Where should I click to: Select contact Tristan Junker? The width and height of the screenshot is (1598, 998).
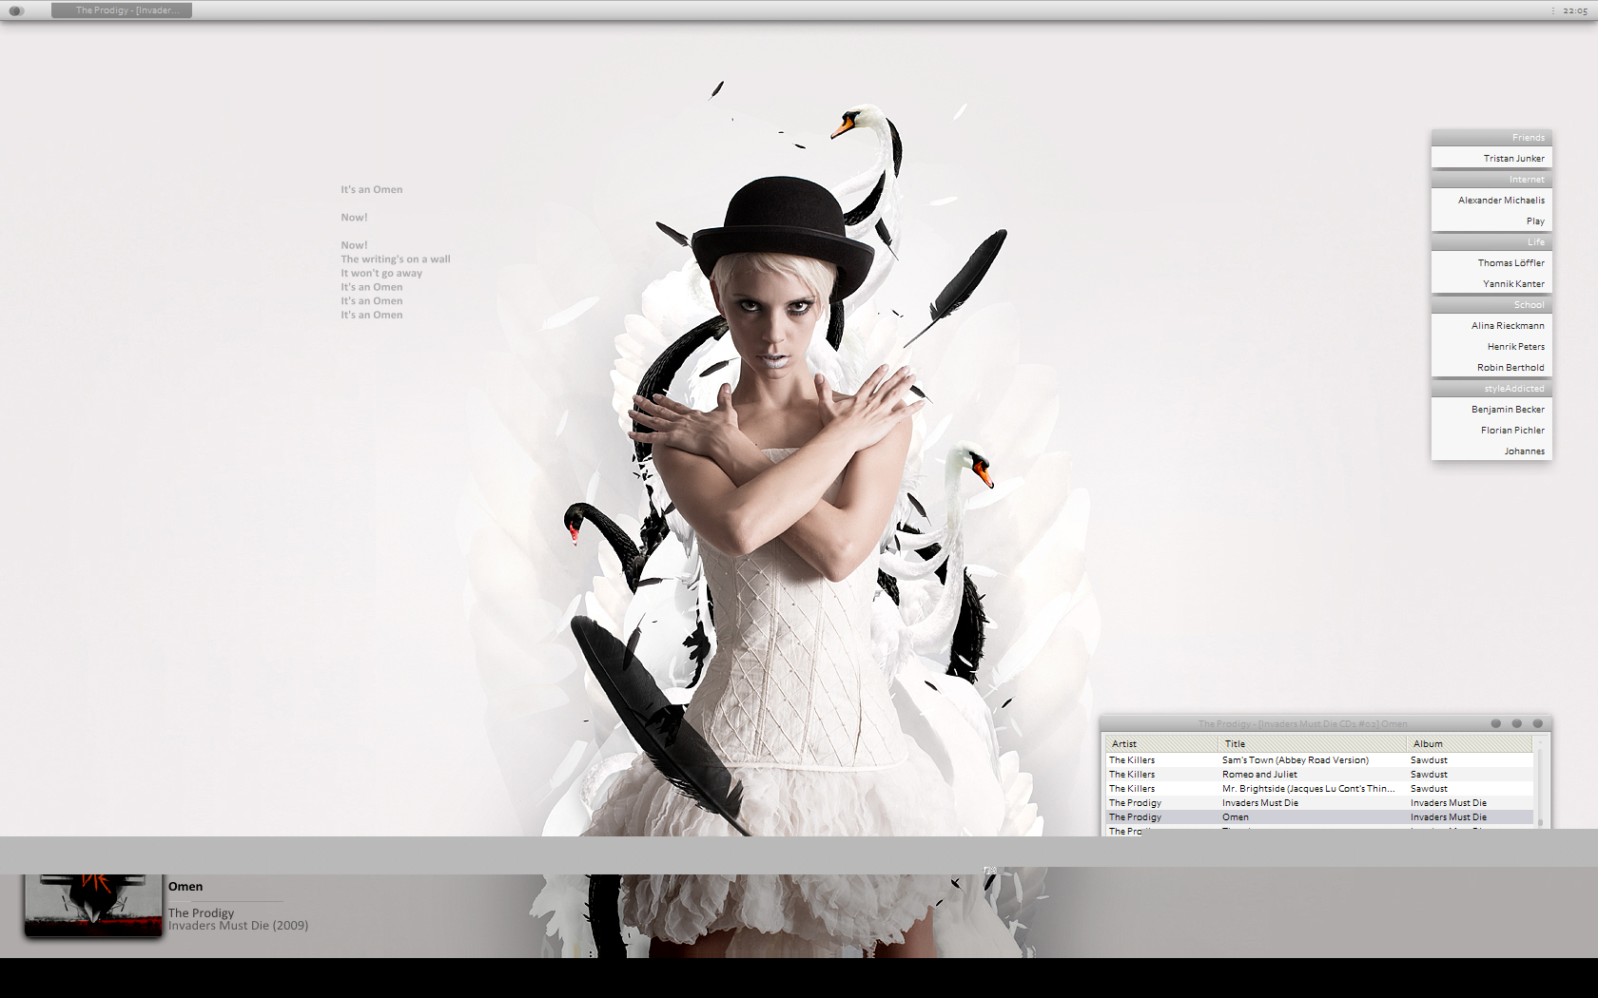pos(1491,159)
